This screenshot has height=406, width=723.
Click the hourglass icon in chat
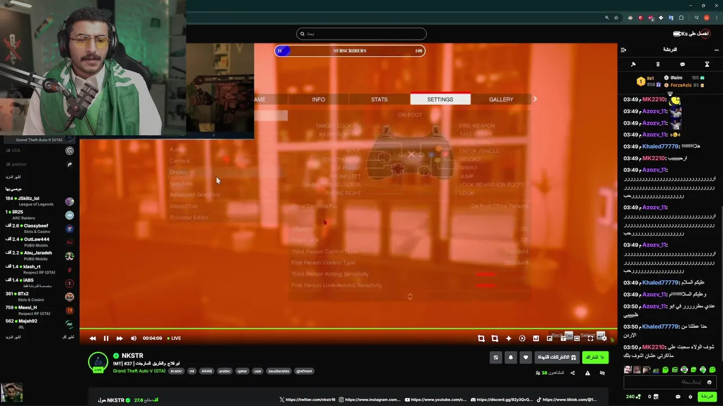(x=707, y=64)
